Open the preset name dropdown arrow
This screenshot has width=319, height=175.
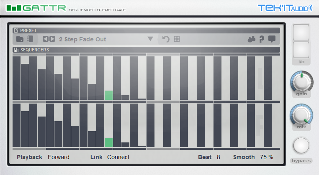pyautogui.click(x=150, y=39)
